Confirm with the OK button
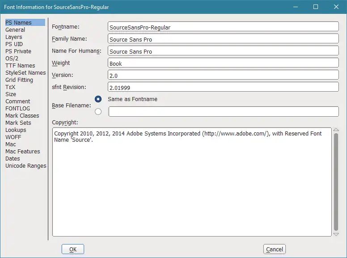 coord(73,249)
